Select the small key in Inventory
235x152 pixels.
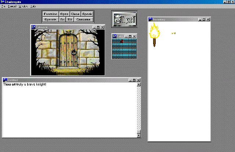[173, 33]
